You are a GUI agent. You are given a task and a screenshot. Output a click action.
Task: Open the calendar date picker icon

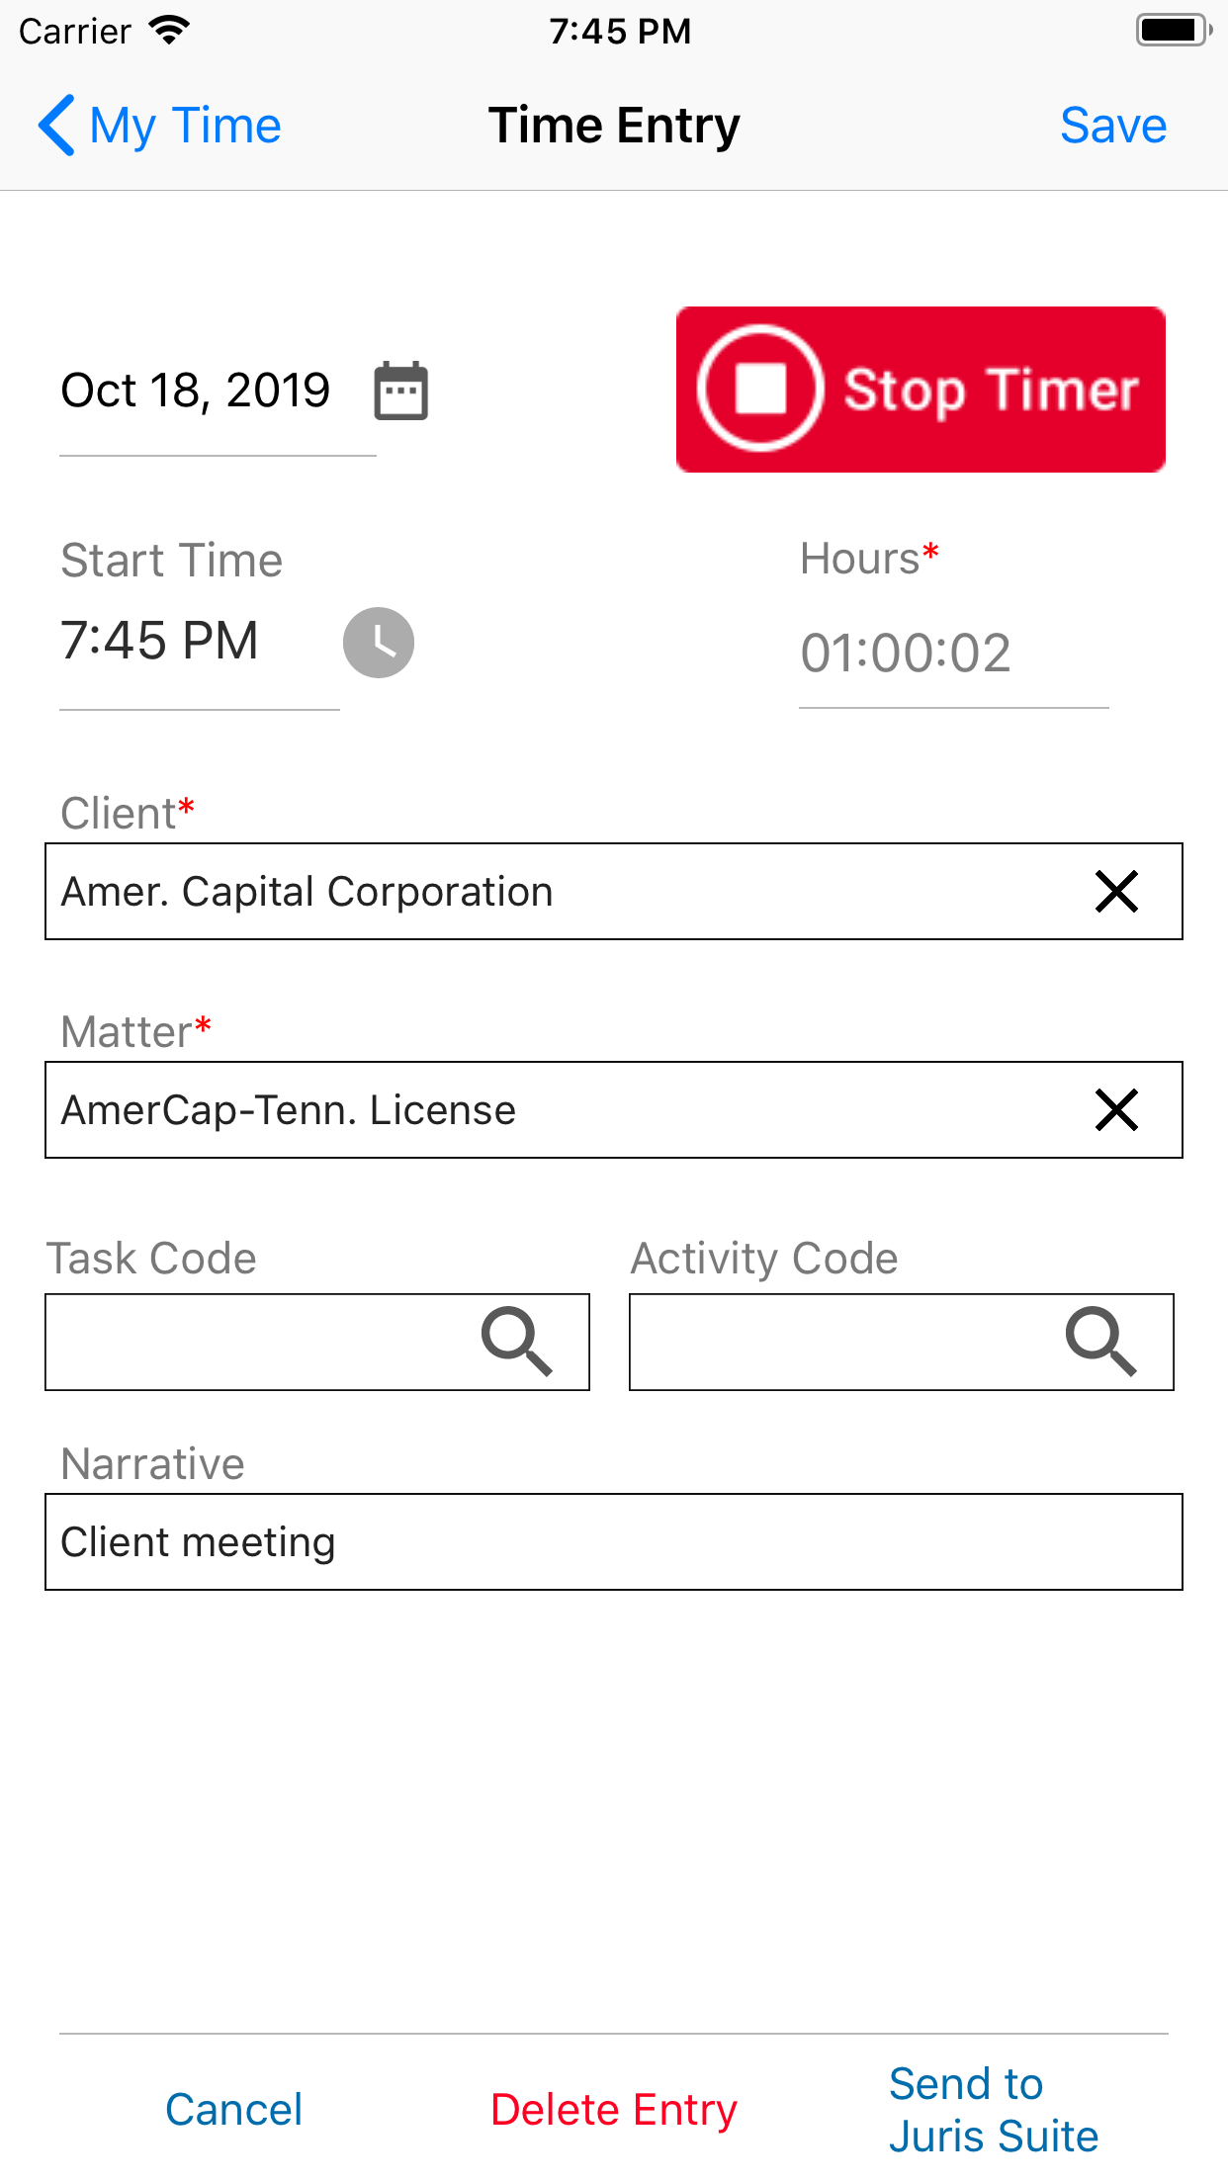(400, 391)
